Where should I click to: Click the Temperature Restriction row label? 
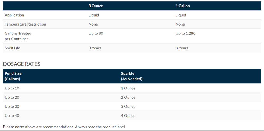coord(25,24)
